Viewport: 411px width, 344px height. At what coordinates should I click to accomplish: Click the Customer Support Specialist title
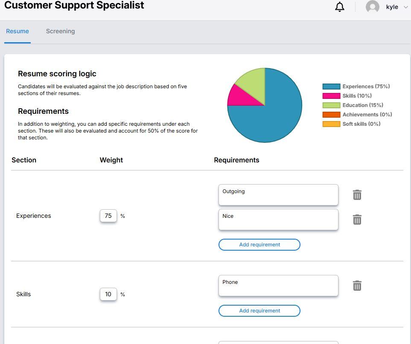pos(74,5)
